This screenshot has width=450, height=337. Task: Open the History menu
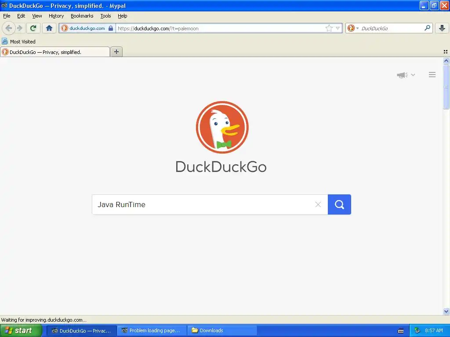pos(56,16)
